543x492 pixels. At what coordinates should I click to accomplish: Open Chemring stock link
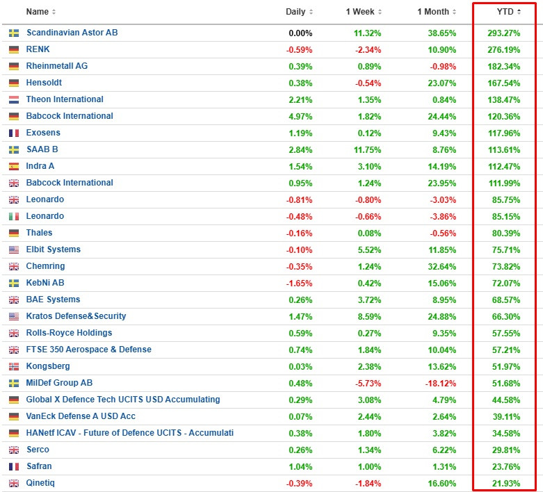[x=45, y=266]
